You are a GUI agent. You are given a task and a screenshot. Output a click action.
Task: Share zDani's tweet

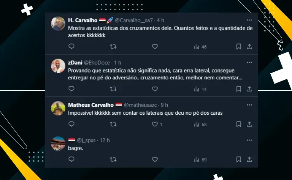pyautogui.click(x=249, y=89)
